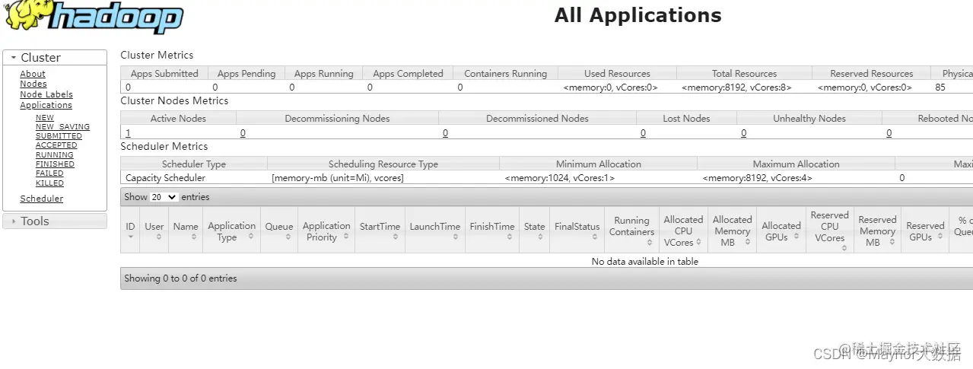This screenshot has width=973, height=369.
Task: Click the Used Resources metric header
Action: pos(617,74)
